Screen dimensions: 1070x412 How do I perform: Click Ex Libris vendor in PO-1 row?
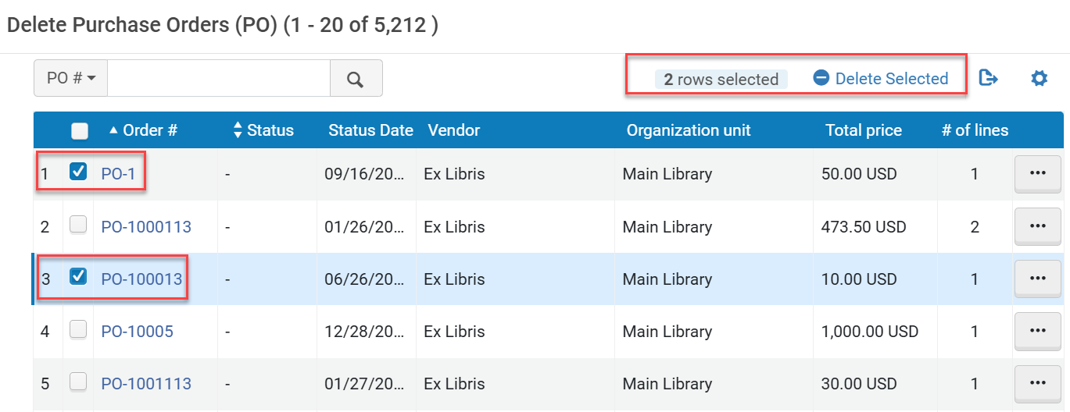(454, 174)
